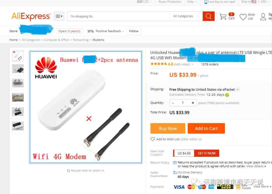The width and height of the screenshot is (272, 194).
Task: Increase quantity with the plus button
Action: click(x=193, y=103)
